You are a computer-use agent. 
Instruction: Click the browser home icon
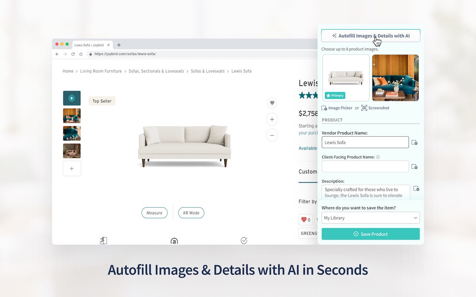click(81, 54)
